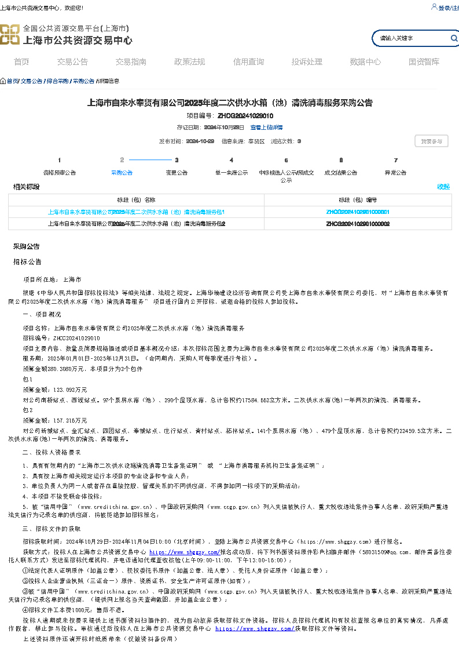
Task: Open the 服务包2 section name row
Action: pos(136,223)
